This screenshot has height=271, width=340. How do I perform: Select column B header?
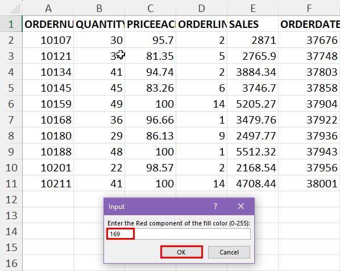[99, 8]
